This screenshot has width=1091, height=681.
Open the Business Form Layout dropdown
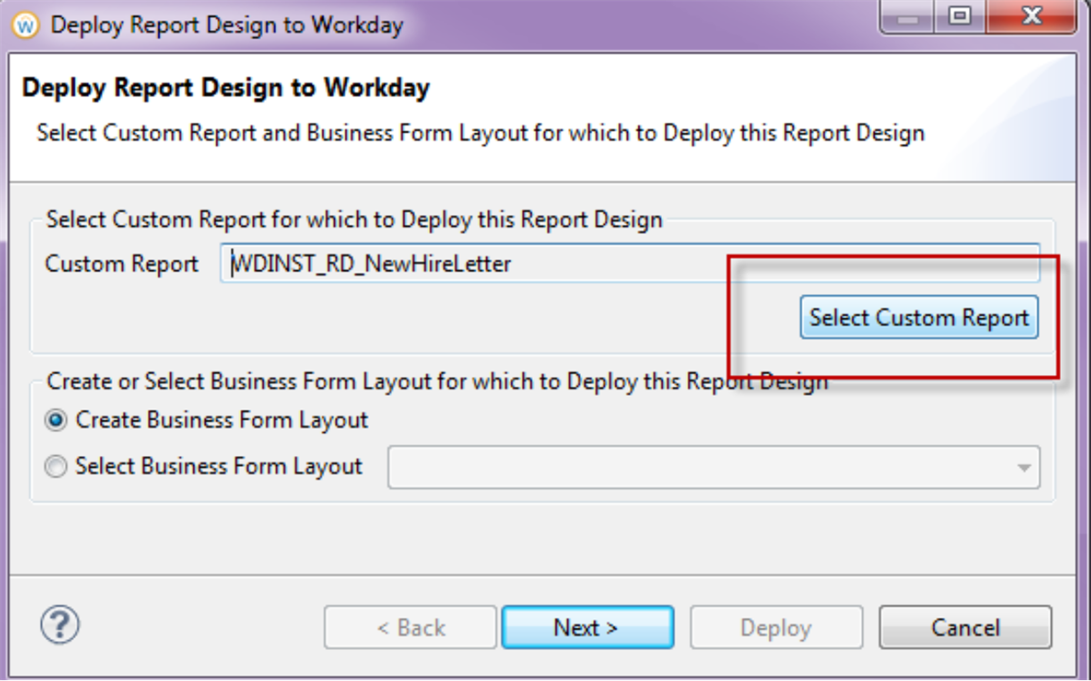[714, 467]
